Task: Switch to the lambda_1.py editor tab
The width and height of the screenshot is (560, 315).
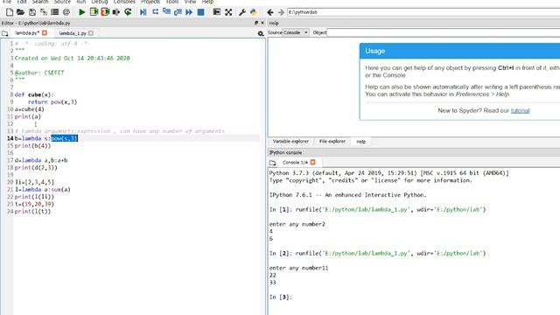Action: pyautogui.click(x=73, y=33)
